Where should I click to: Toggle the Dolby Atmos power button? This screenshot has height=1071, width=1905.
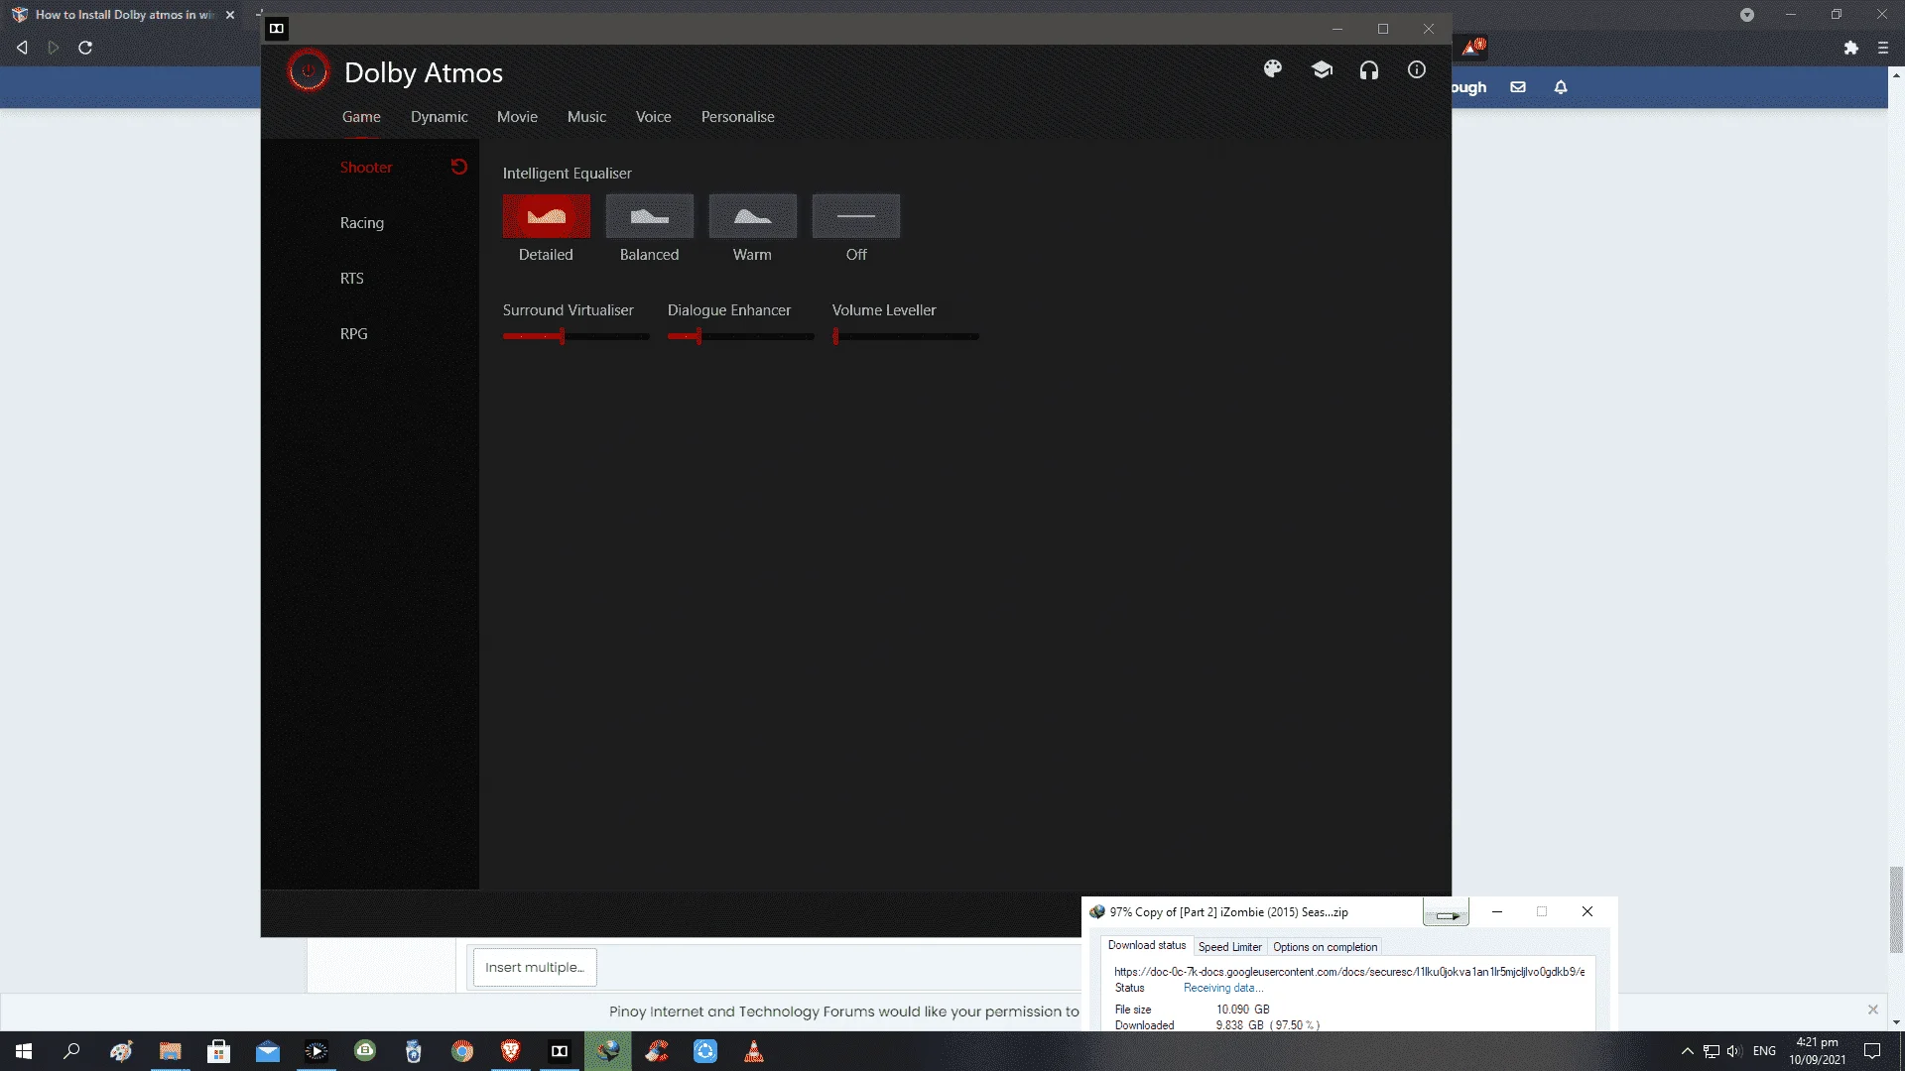point(308,71)
